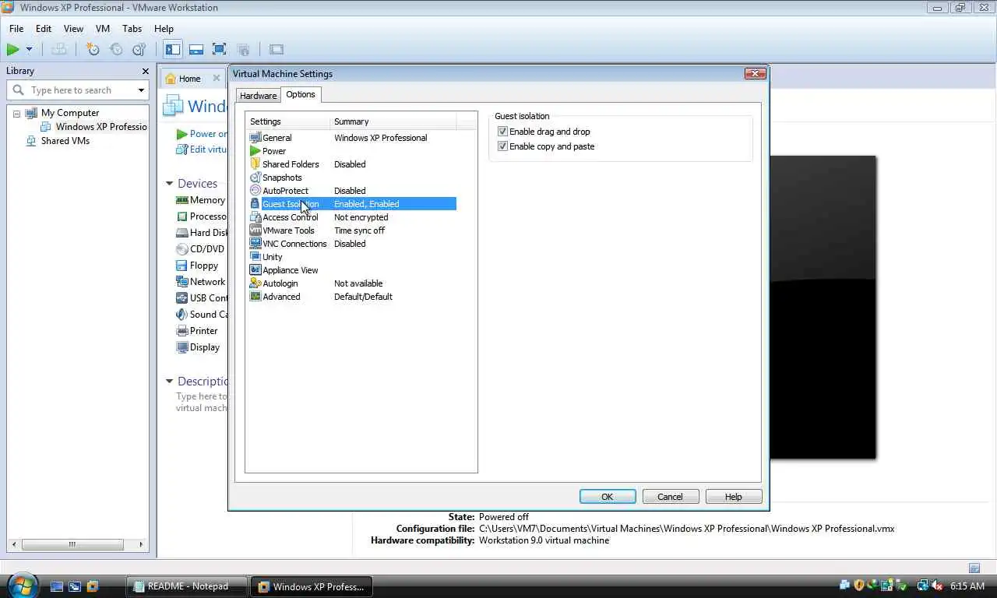997x598 pixels.
Task: Click the green Power On toolbar button
Action: coord(13,49)
